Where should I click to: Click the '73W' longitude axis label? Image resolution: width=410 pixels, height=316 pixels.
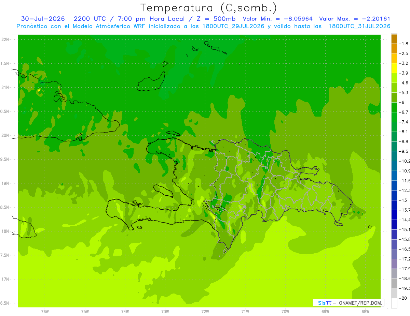pos(165,312)
